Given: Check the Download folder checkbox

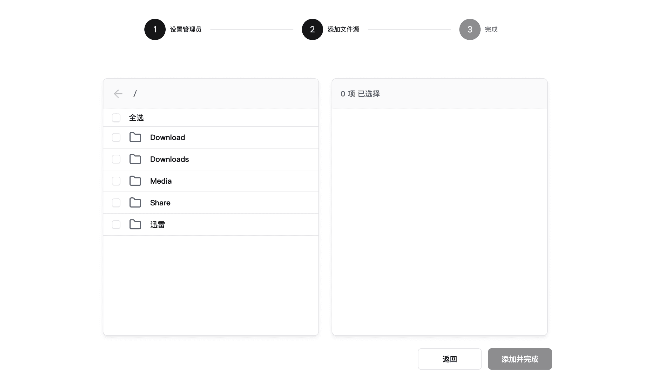Looking at the screenshot, I should (116, 137).
